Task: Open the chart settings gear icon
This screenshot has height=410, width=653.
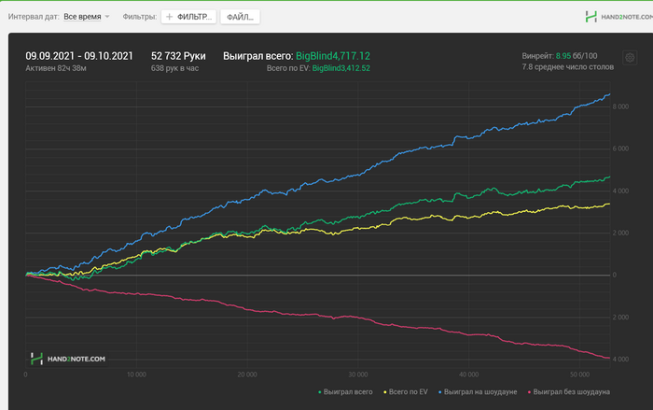Action: [630, 58]
